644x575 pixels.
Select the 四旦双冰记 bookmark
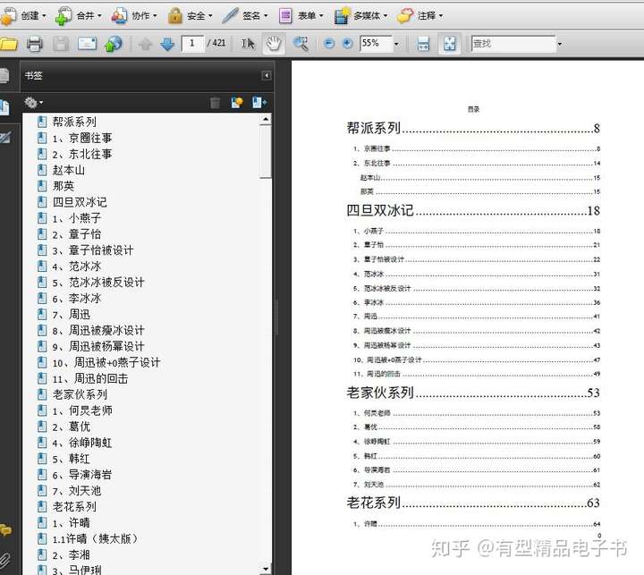click(80, 202)
